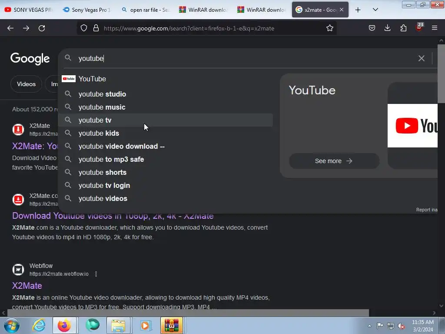The height and width of the screenshot is (334, 445).
Task: Reload the current page
Action: click(42, 28)
